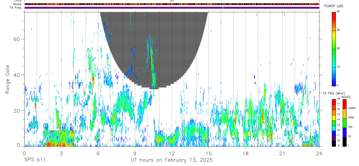Click the black segment of the NOISE legend

tap(344, 142)
